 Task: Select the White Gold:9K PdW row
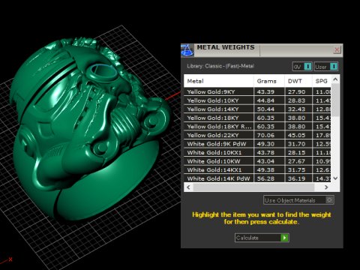(257, 144)
